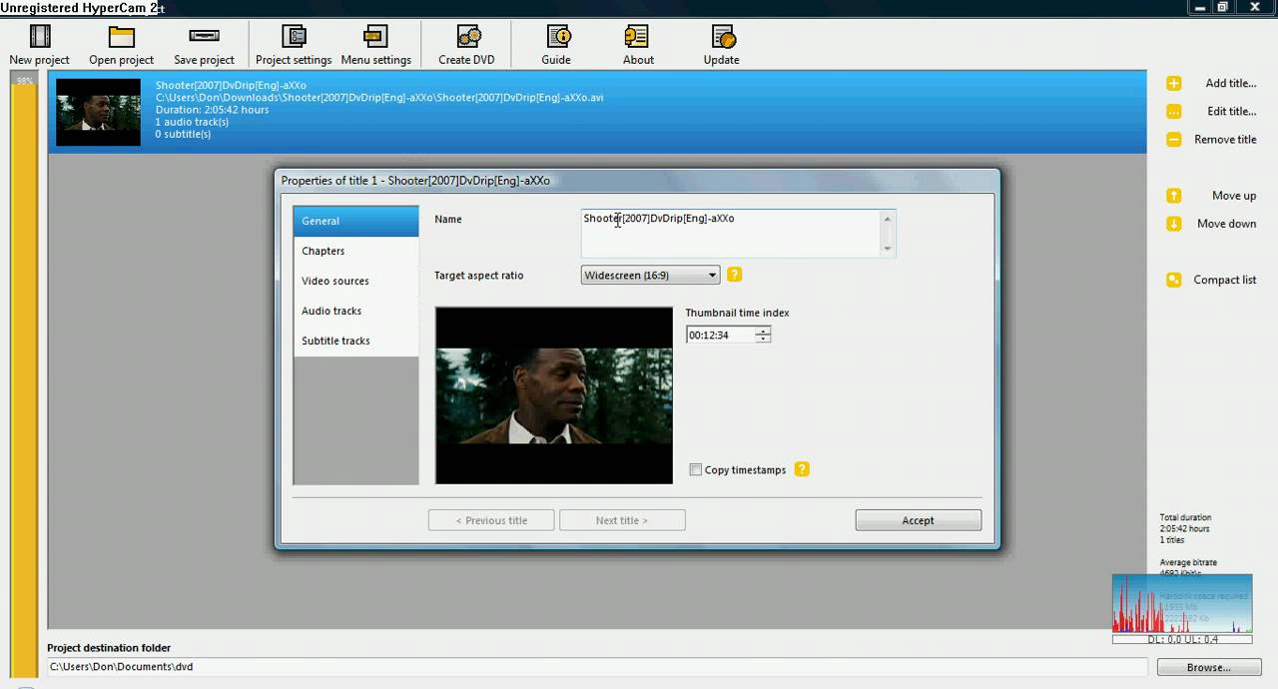
Task: Click help icon next to aspect ratio
Action: tap(735, 275)
